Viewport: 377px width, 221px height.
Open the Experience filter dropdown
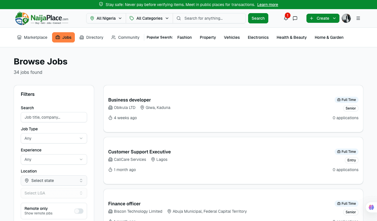coord(54,159)
